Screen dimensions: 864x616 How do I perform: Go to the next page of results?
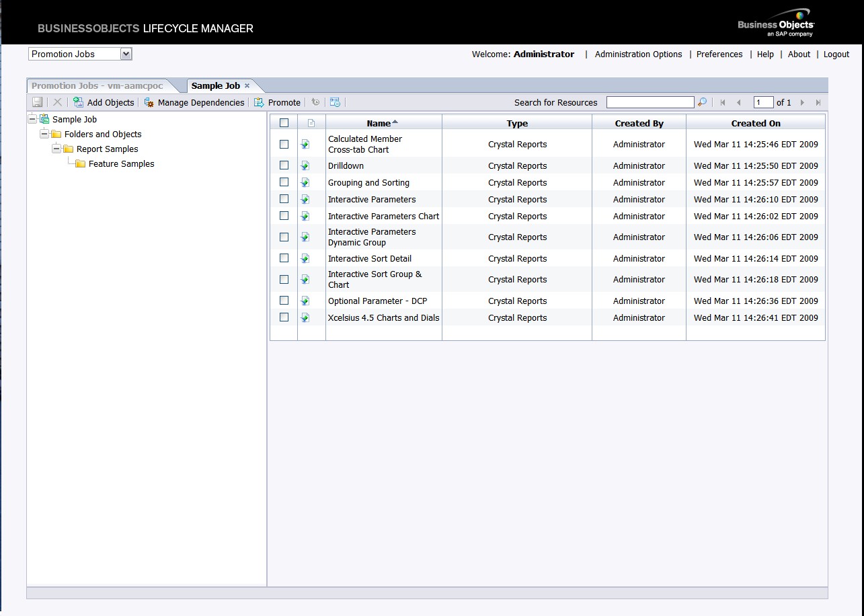pos(802,103)
